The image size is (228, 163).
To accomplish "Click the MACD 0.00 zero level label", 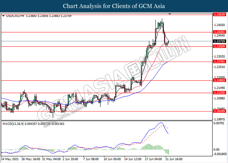I will pos(217,149).
